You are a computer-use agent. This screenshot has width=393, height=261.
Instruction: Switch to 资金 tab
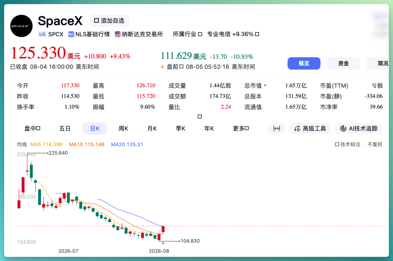pyautogui.click(x=344, y=63)
